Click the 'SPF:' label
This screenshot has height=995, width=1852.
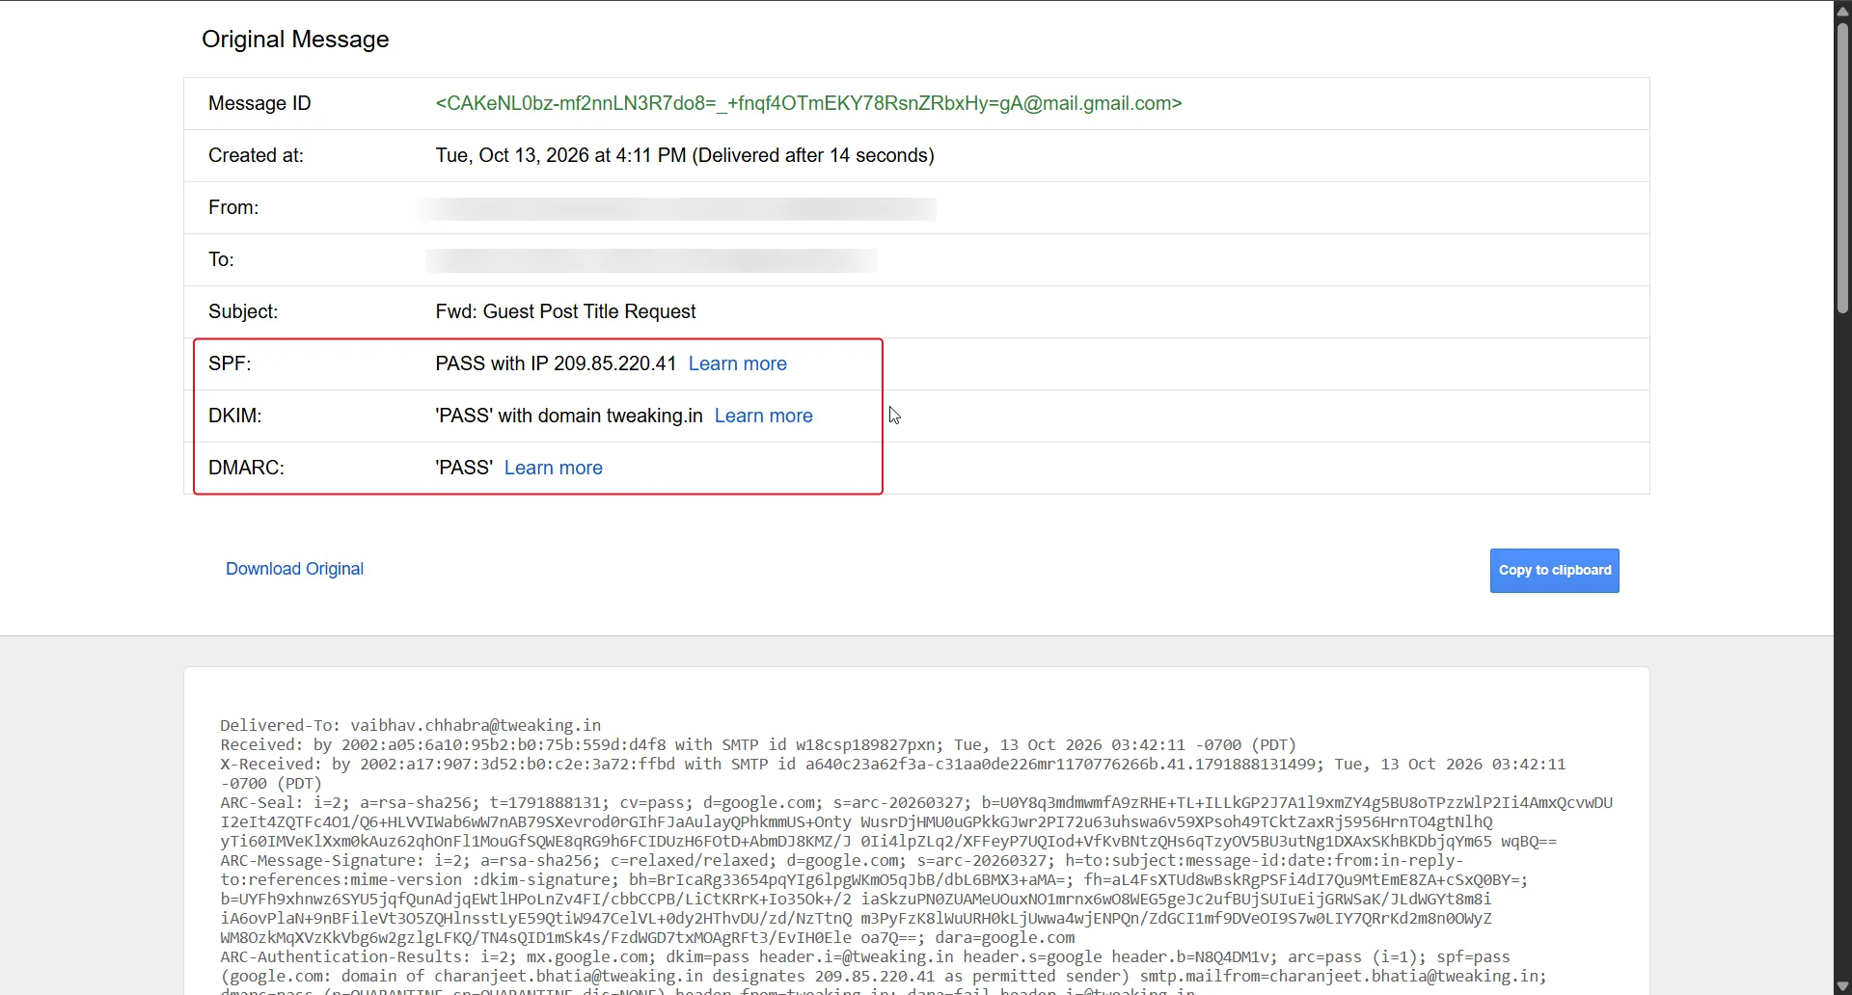click(230, 363)
